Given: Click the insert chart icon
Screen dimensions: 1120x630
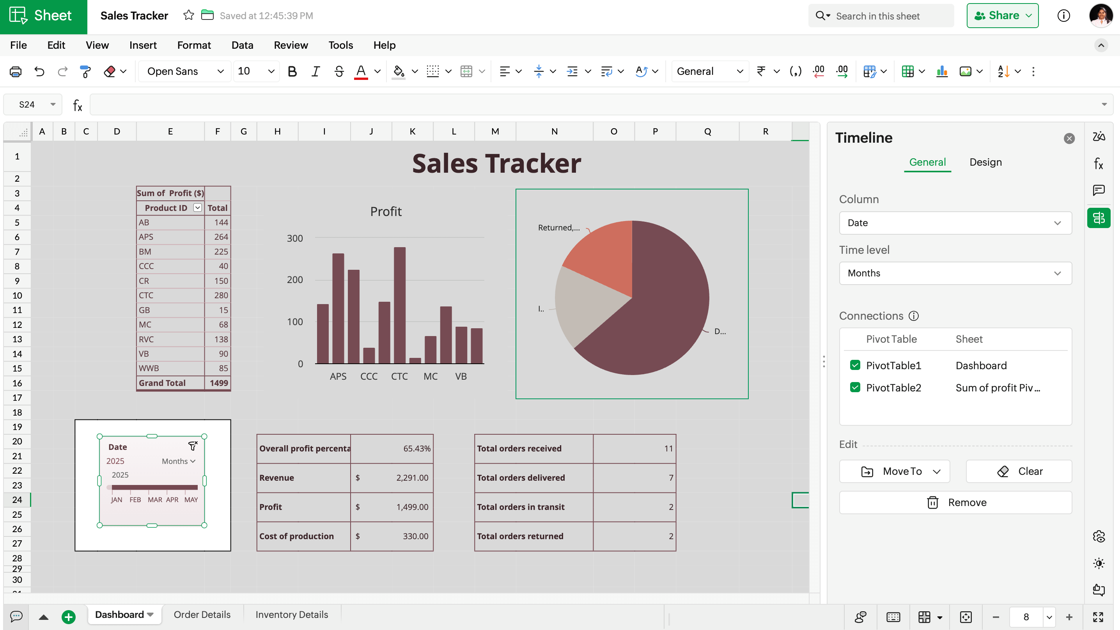Looking at the screenshot, I should click(x=942, y=71).
